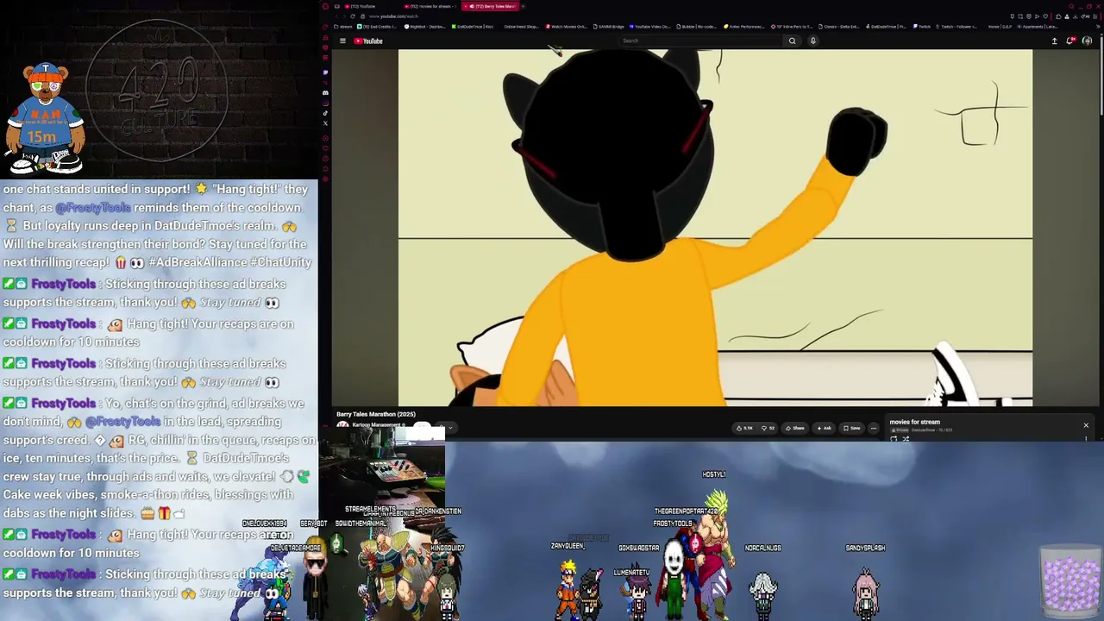
Task: Click the Ask button under the video
Action: [x=825, y=428]
